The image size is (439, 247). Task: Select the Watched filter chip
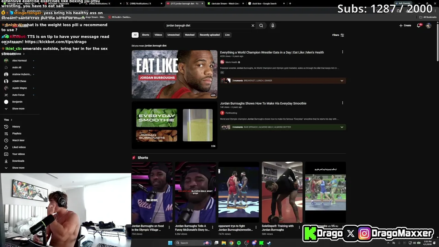(190, 35)
